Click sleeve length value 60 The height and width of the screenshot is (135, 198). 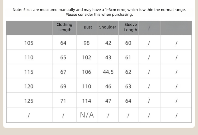[128, 43]
